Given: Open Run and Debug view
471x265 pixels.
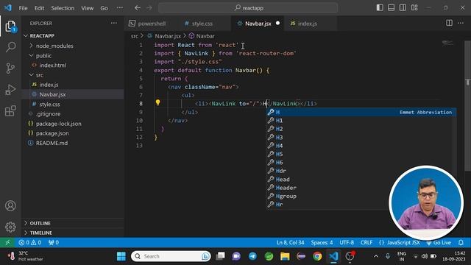Looking at the screenshot, I should point(10,90).
